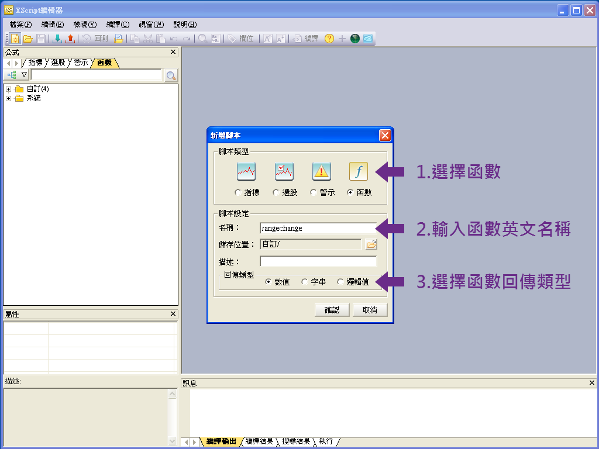Click the import download arrow icon
This screenshot has width=599, height=449.
(x=57, y=39)
